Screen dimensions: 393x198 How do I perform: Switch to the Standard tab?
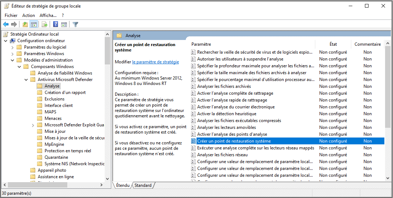click(143, 185)
